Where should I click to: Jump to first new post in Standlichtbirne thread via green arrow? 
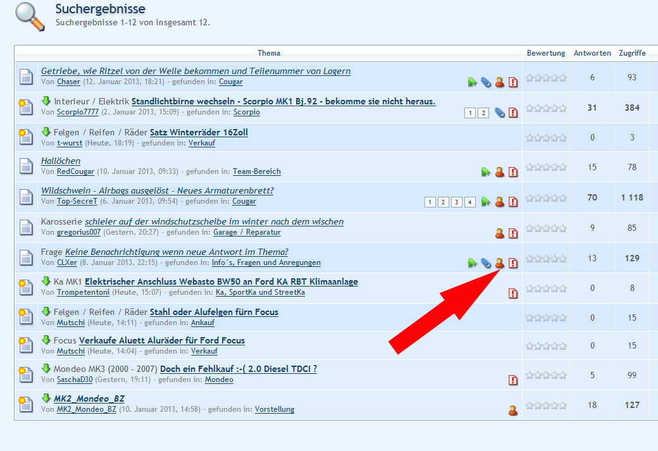[x=46, y=101]
